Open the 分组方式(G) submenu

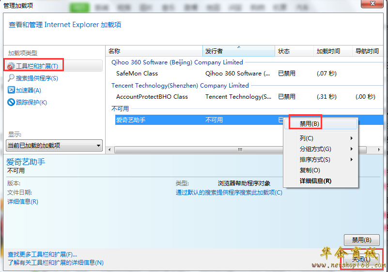click(x=321, y=149)
